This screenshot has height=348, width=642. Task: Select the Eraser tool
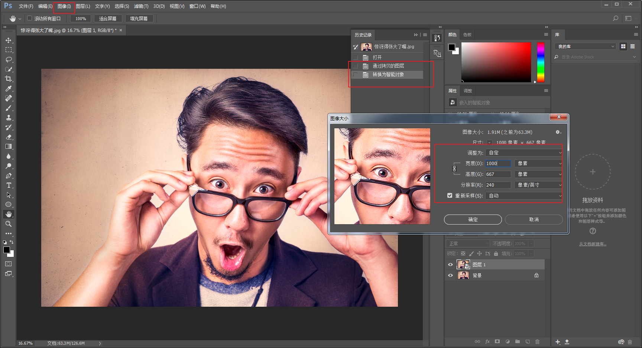[x=9, y=137]
